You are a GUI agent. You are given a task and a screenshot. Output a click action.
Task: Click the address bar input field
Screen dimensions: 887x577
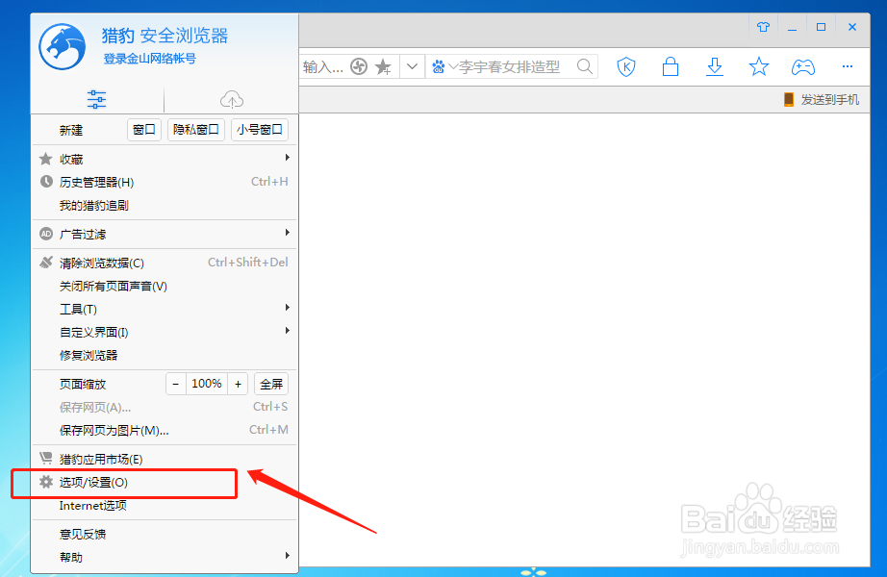322,66
